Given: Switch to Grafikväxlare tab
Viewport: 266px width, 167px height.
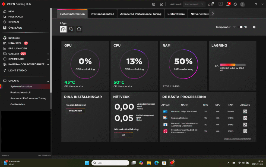Looking at the screenshot, I should coord(176,14).
